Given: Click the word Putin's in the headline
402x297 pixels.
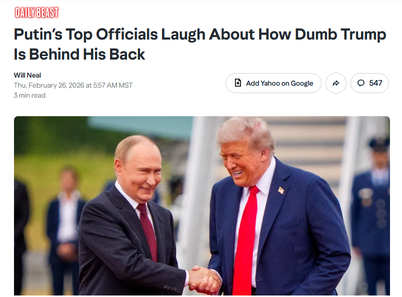Looking at the screenshot, I should (x=38, y=35).
